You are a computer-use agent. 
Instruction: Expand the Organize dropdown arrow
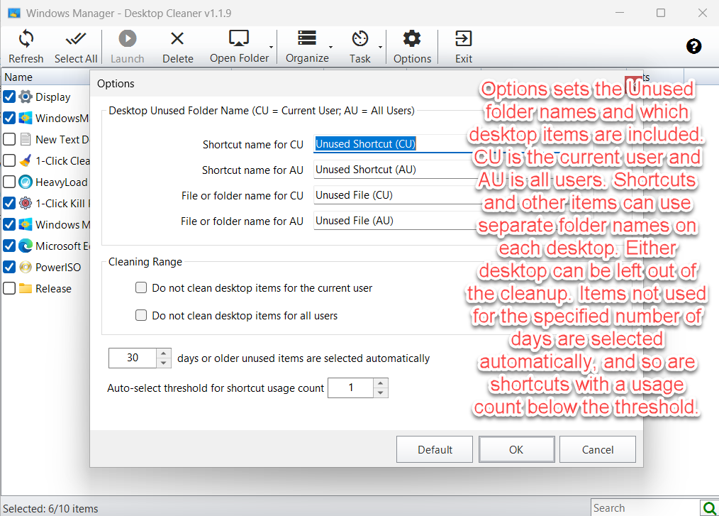tap(330, 47)
